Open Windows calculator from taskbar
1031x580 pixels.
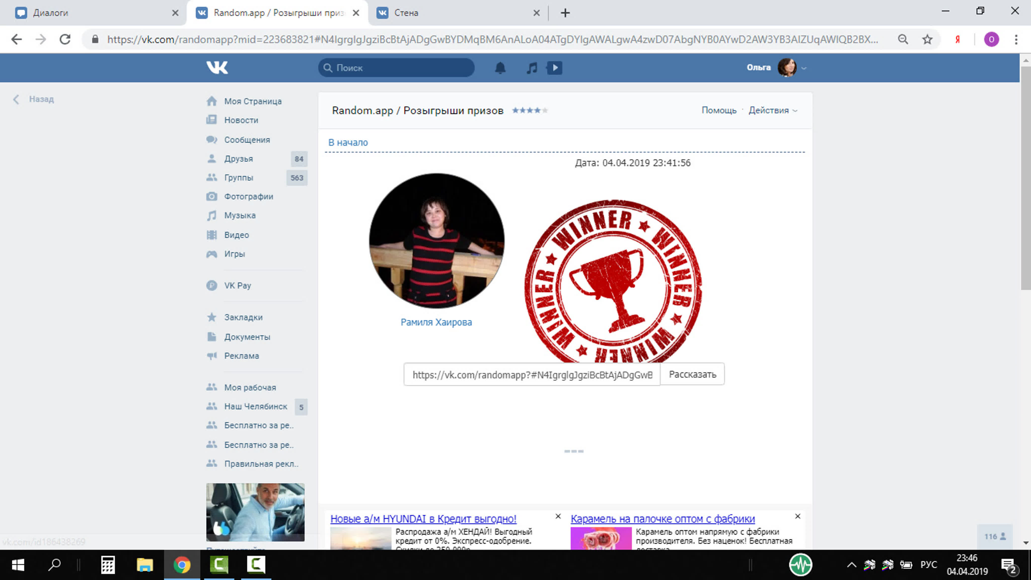point(108,565)
